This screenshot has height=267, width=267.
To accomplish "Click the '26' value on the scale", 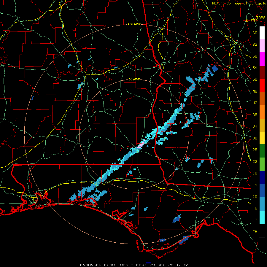I will [255, 150].
